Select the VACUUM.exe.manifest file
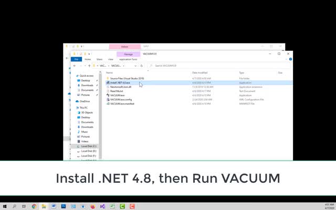Viewport: 336px width, 210px height. pos(122,104)
